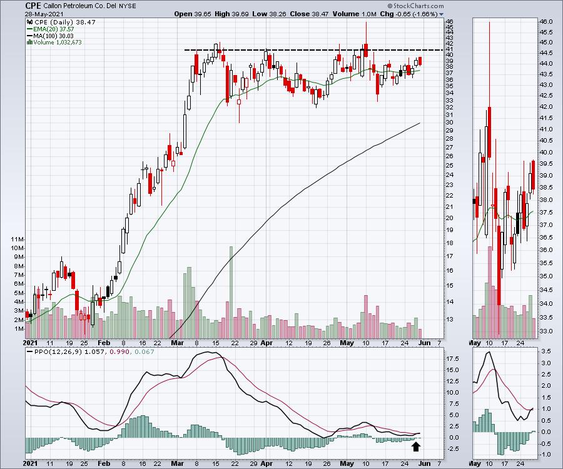The image size is (563, 469).
Task: Click the red 0.990 PPO signal value
Action: click(x=119, y=351)
